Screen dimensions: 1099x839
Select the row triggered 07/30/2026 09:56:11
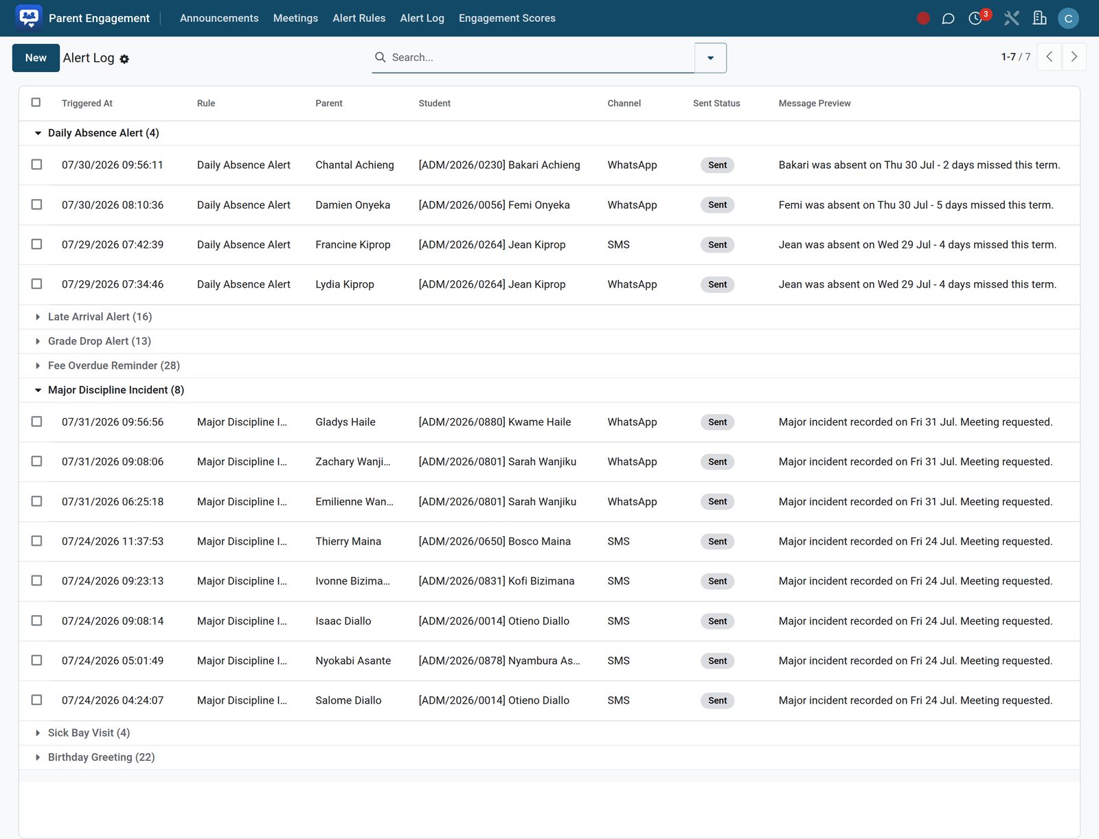(36, 165)
